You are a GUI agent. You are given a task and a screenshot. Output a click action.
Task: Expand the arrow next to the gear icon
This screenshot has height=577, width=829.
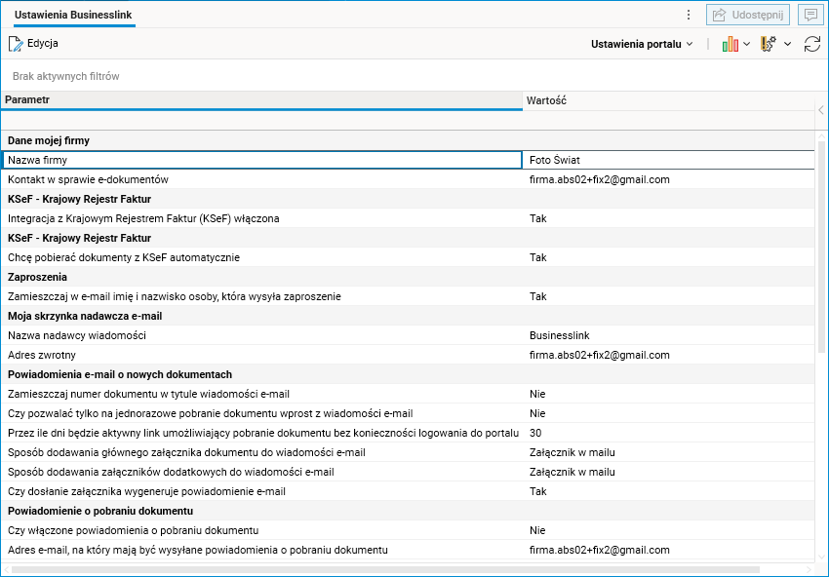pos(787,44)
